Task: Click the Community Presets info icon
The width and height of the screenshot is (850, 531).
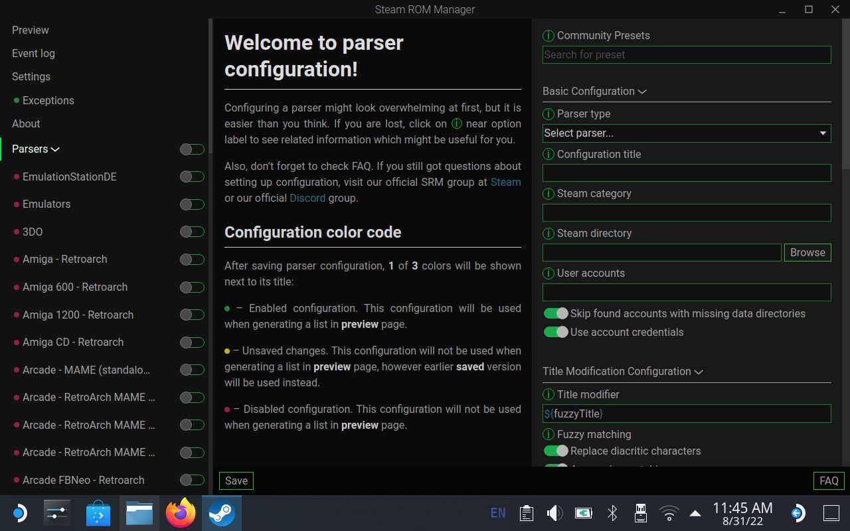Action: tap(548, 36)
